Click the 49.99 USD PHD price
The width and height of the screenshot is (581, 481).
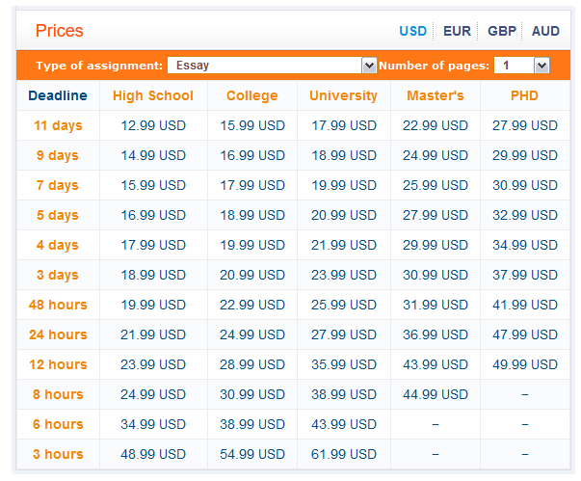coord(525,364)
